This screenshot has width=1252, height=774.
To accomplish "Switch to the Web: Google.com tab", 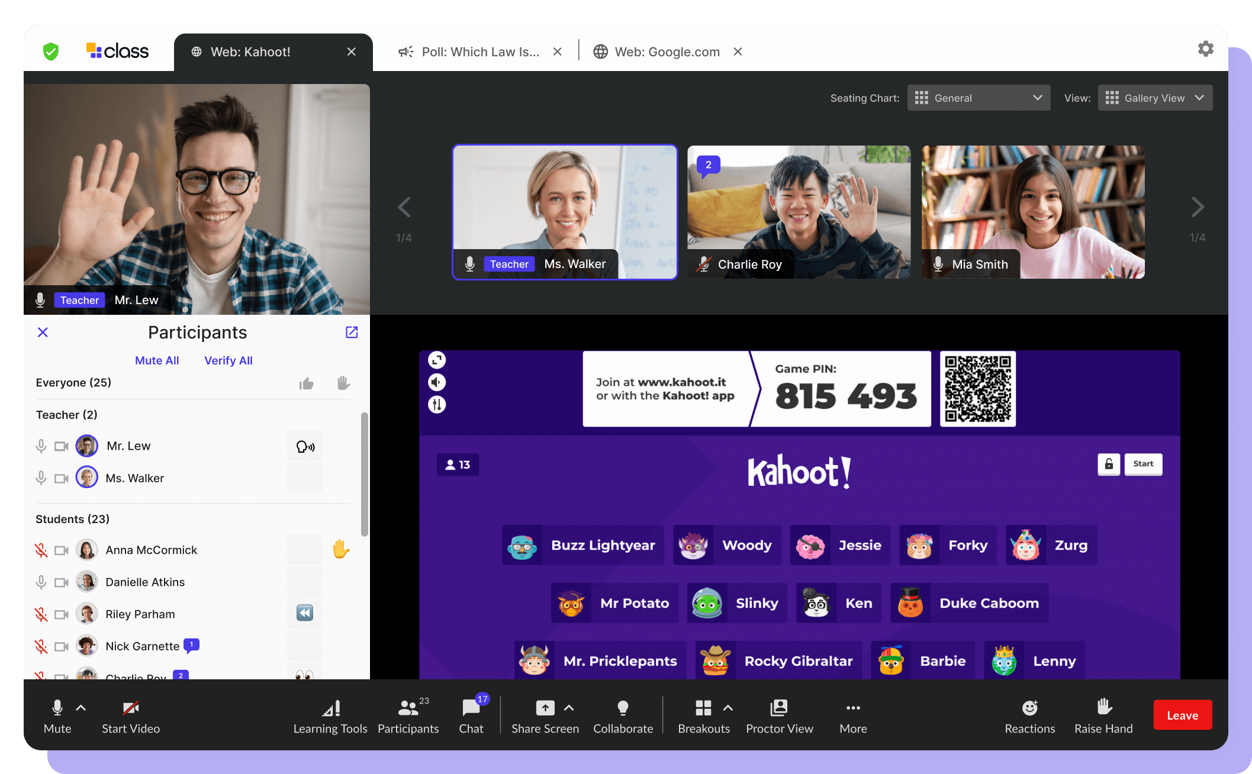I will (x=657, y=52).
